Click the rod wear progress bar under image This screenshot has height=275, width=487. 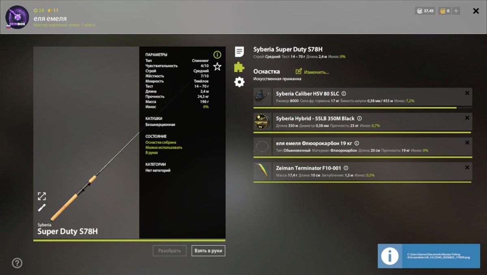click(129, 240)
